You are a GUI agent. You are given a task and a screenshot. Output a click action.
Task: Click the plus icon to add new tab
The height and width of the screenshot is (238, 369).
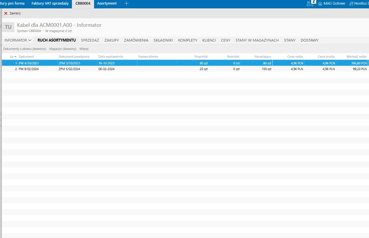coord(126,3)
